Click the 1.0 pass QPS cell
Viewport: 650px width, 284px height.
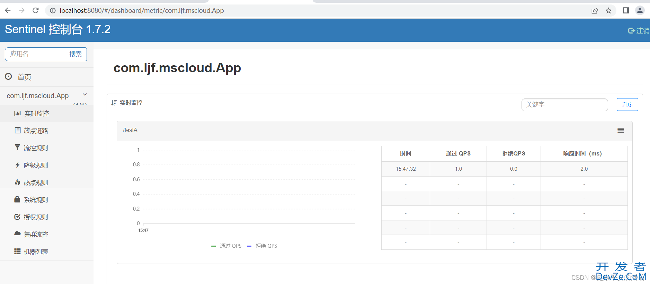[x=458, y=169]
